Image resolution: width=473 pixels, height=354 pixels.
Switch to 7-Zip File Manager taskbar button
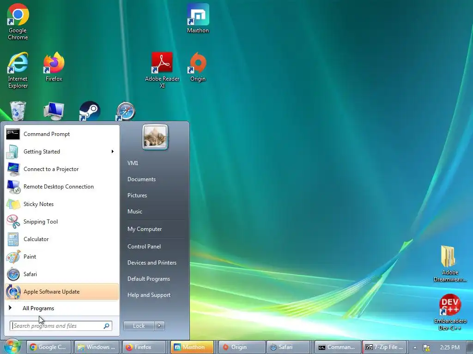(x=385, y=347)
